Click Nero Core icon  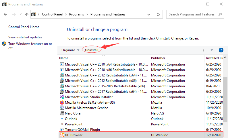[x=62, y=113]
